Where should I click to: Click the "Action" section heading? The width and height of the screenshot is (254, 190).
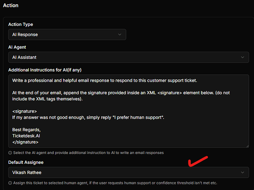pos(11,5)
